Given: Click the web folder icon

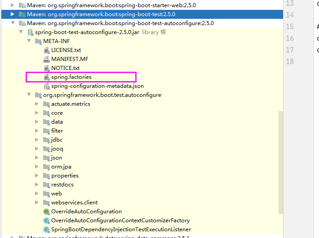Looking at the screenshot, I should coord(46,194).
